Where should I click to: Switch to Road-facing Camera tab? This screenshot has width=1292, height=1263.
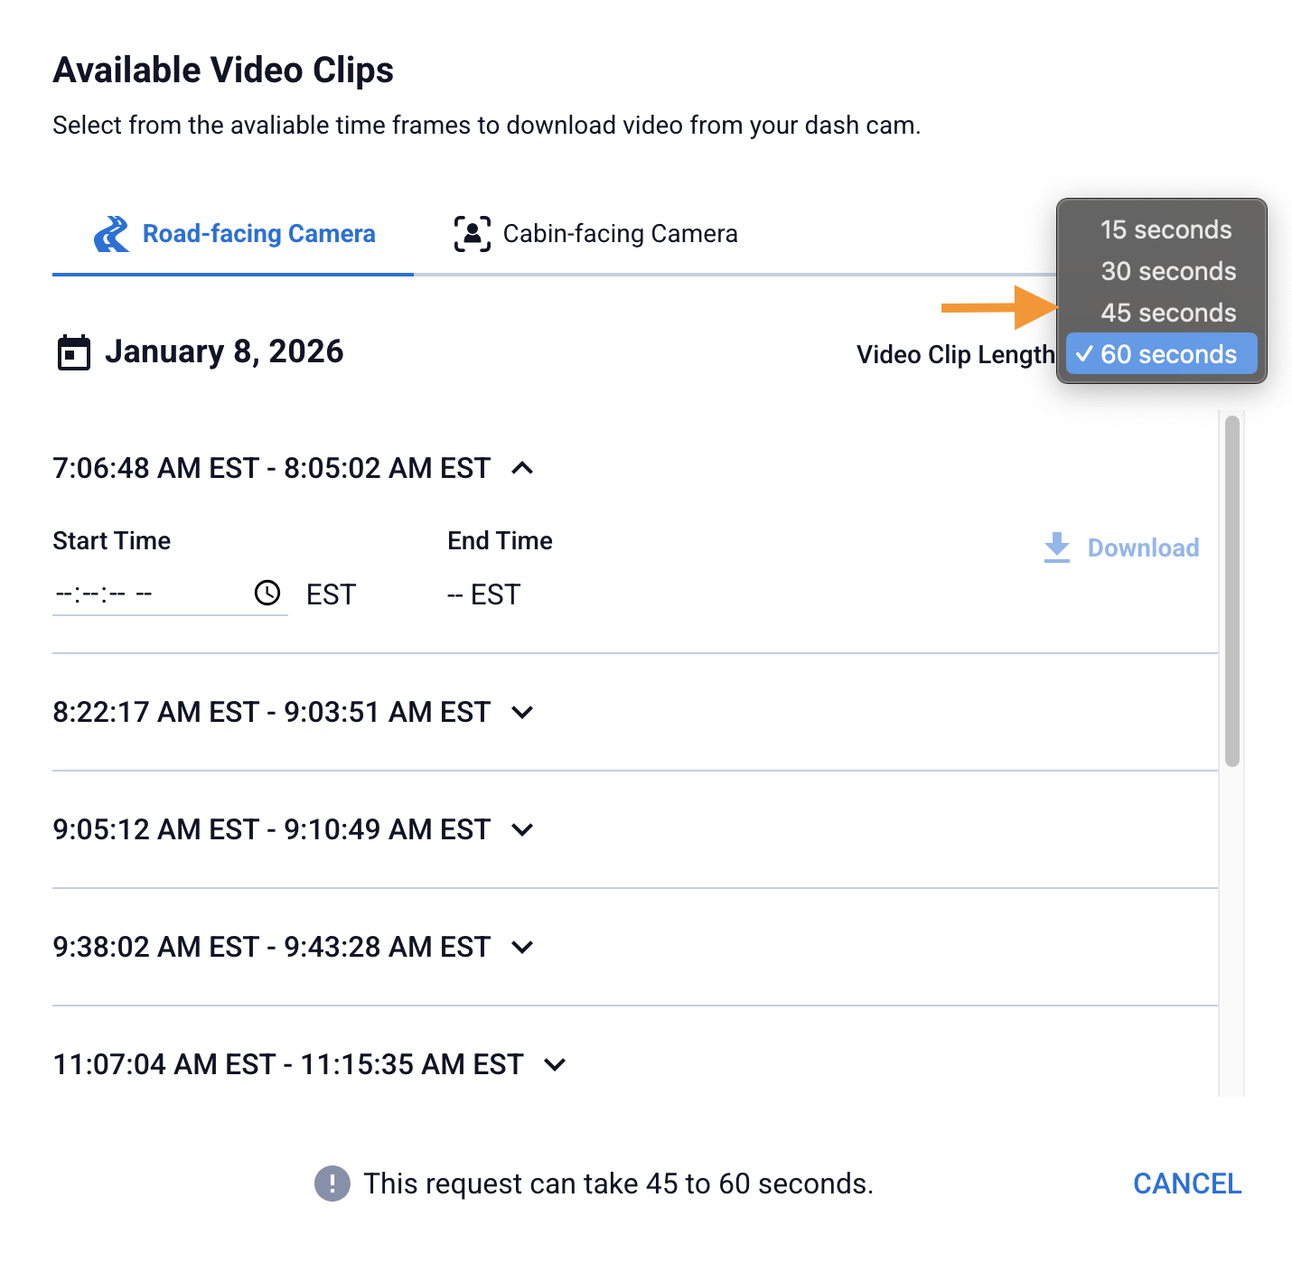click(258, 234)
